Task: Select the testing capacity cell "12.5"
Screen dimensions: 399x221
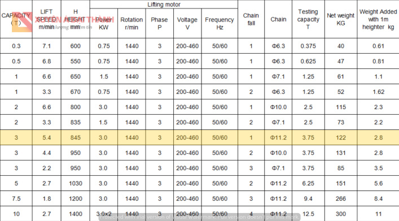Action: point(308,214)
